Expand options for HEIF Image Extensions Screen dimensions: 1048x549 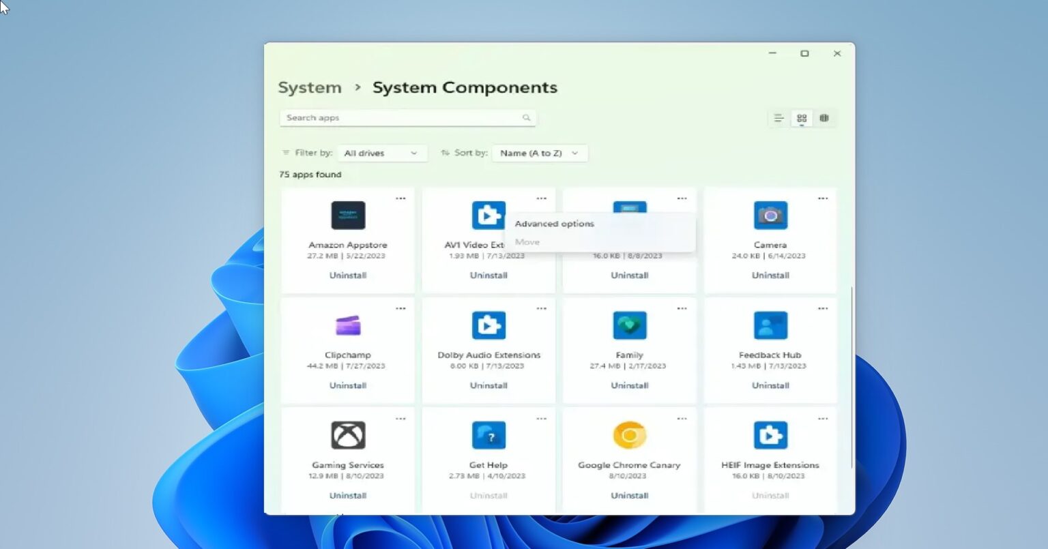coord(823,418)
